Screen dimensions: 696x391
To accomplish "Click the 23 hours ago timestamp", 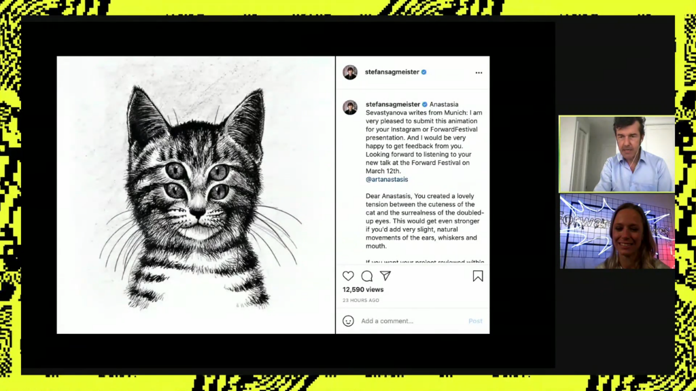I will click(360, 300).
